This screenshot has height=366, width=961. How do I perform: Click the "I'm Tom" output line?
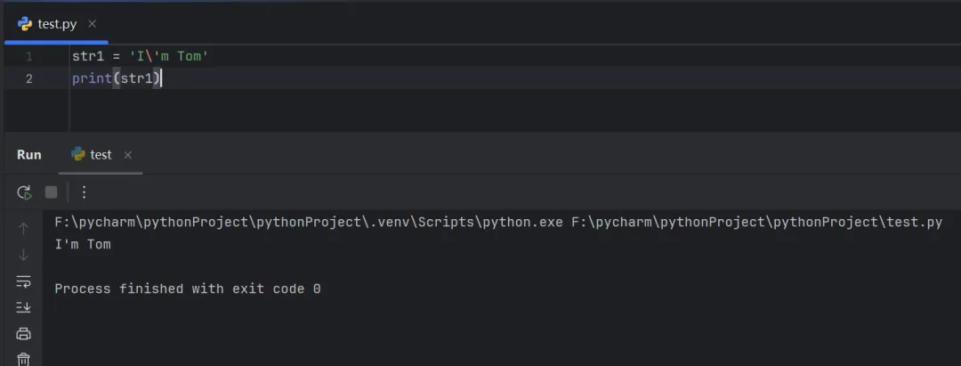coord(83,244)
